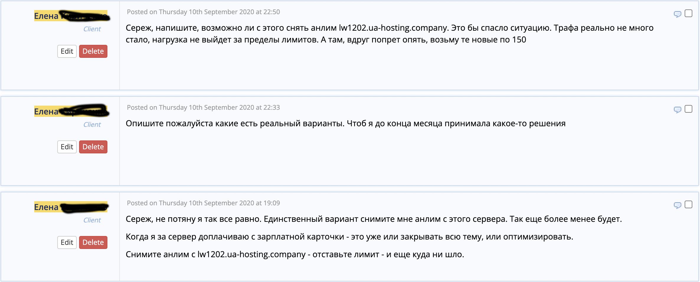Viewport: 700px width, 282px height.
Task: Open Елена's profile on the 19:09 message
Action: click(46, 207)
